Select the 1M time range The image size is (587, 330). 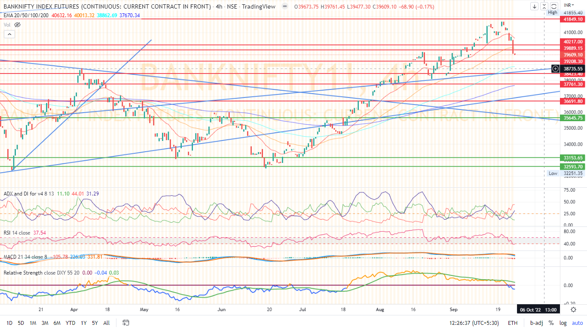(x=33, y=323)
